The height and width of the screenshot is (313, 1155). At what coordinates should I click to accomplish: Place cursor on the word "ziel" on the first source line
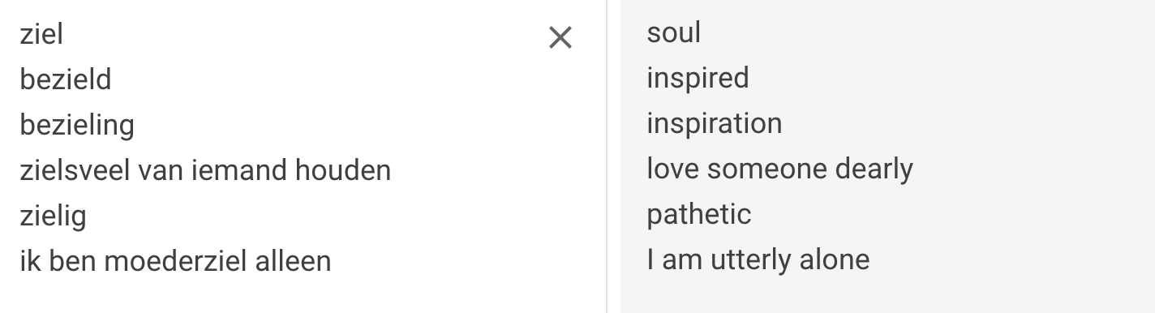click(x=41, y=34)
